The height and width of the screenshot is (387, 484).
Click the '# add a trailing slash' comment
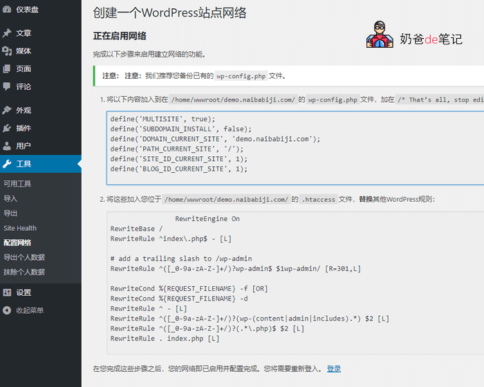tap(181, 259)
